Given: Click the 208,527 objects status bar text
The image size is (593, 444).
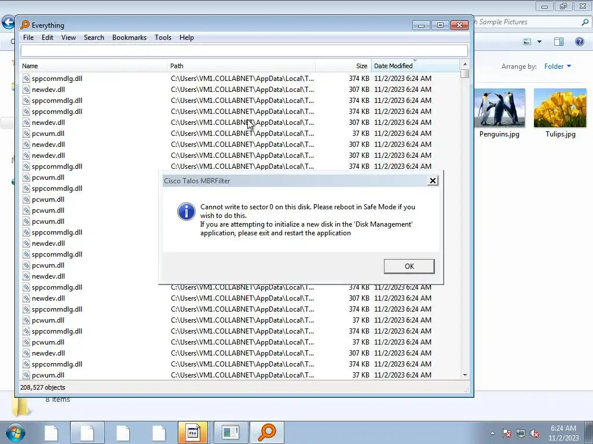Looking at the screenshot, I should click(43, 387).
